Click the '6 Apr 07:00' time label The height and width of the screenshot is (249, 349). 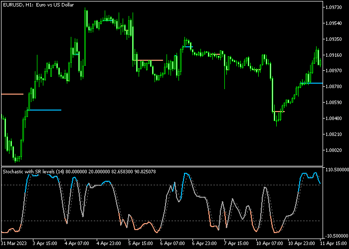coord(173,243)
